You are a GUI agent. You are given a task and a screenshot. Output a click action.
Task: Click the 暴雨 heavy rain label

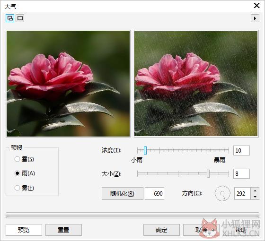click(220, 160)
